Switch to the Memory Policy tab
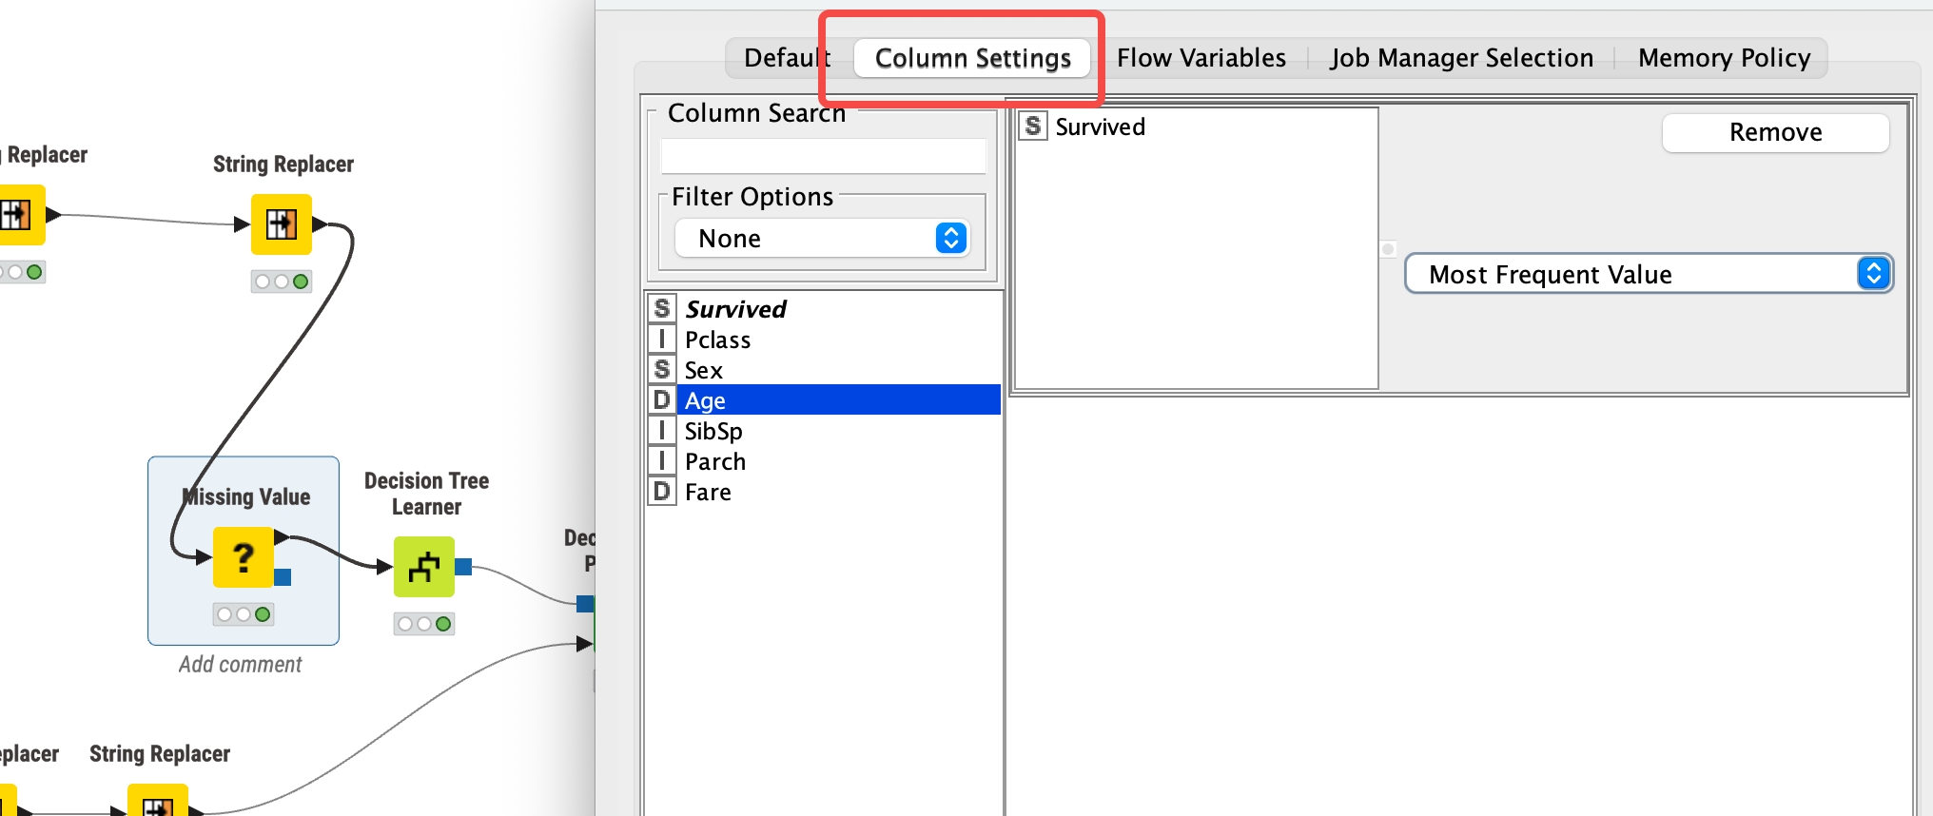Screen dimensions: 1933x816 click(x=1724, y=58)
